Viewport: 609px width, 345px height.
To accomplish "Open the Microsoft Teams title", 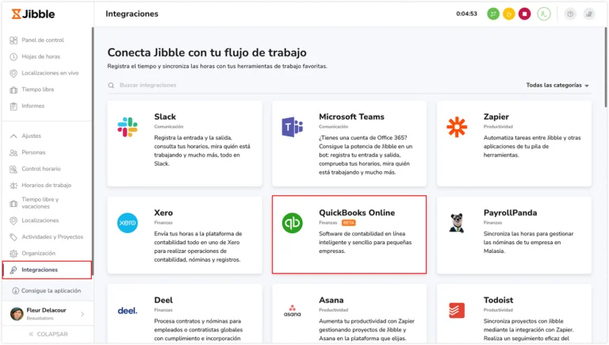I will pyautogui.click(x=351, y=117).
